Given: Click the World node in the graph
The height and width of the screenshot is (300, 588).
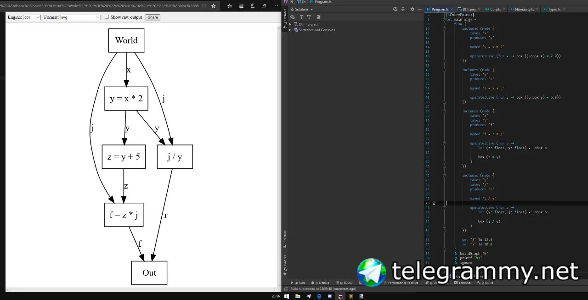Looking at the screenshot, I should pyautogui.click(x=126, y=40).
